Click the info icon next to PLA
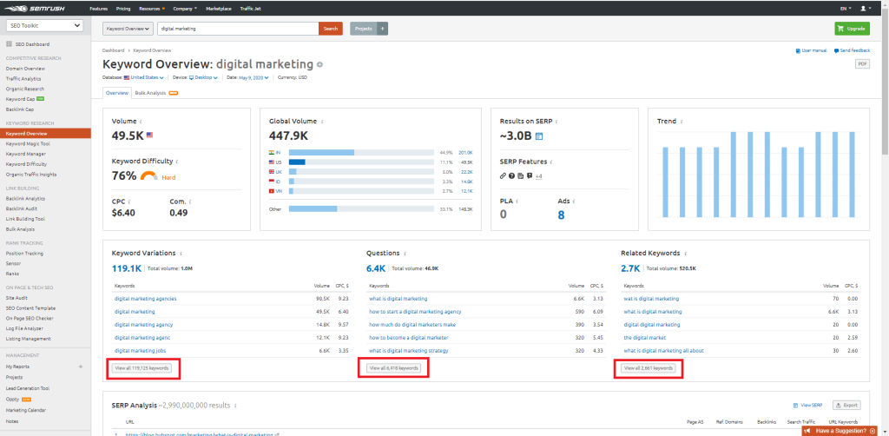The image size is (889, 436). coord(517,201)
